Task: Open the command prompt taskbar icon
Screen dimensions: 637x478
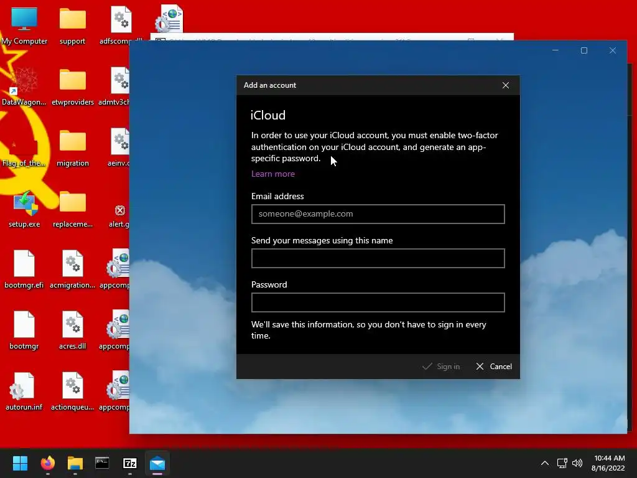Action: pos(102,463)
